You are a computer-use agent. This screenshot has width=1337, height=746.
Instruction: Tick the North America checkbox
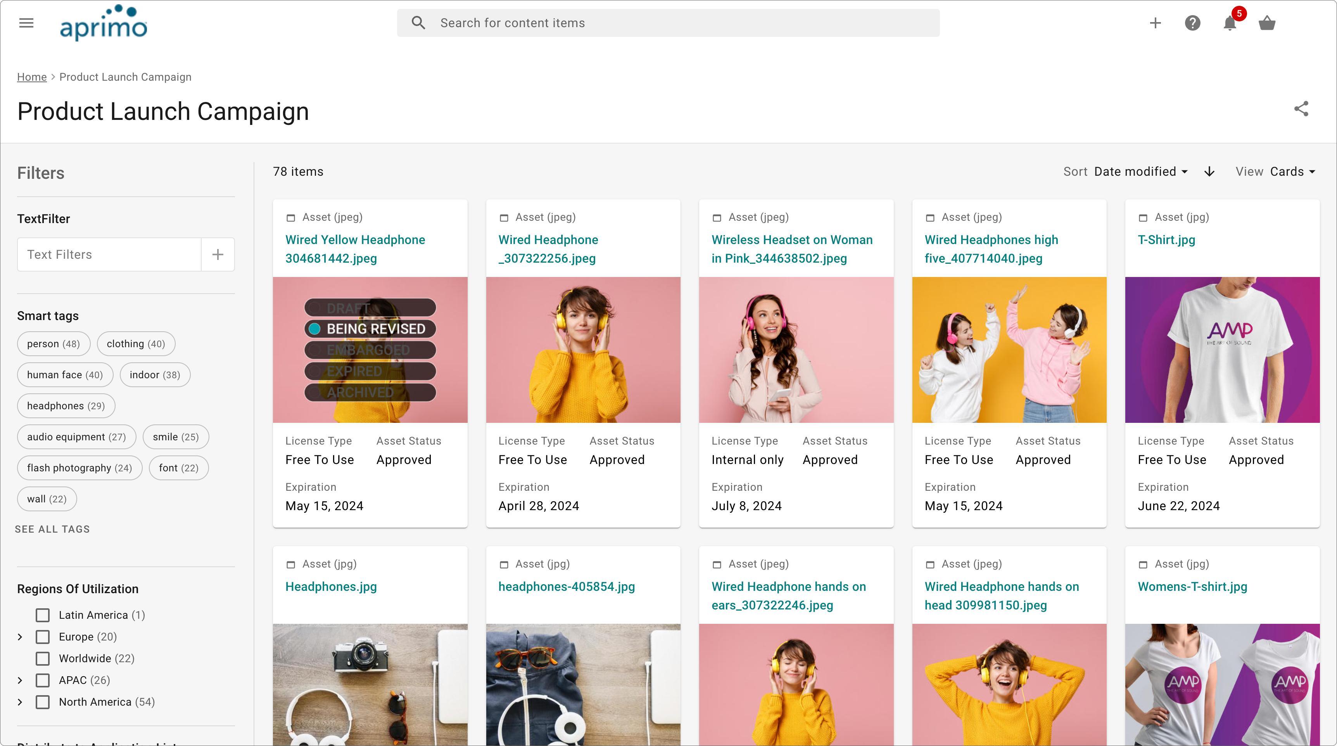click(43, 703)
